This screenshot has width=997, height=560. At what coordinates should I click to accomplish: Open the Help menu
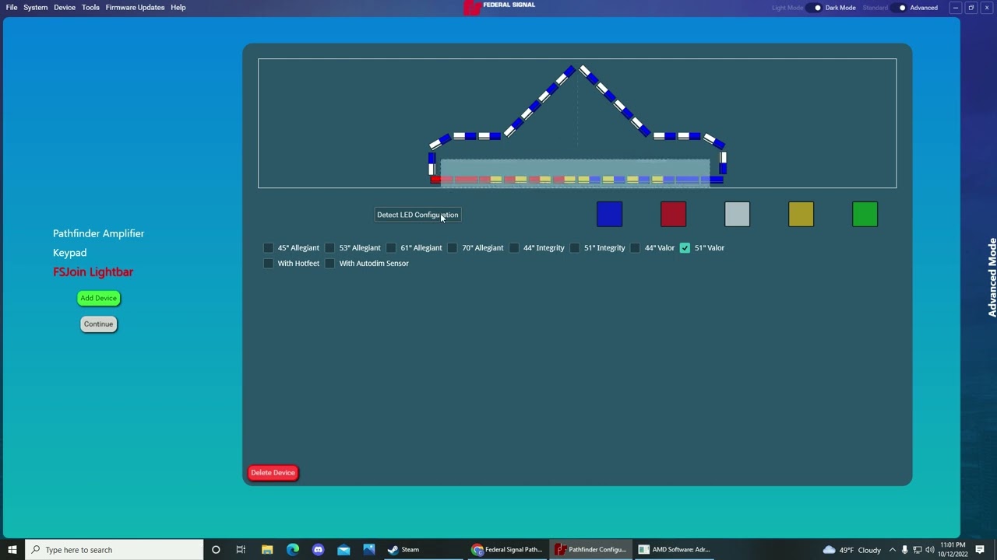click(x=178, y=8)
